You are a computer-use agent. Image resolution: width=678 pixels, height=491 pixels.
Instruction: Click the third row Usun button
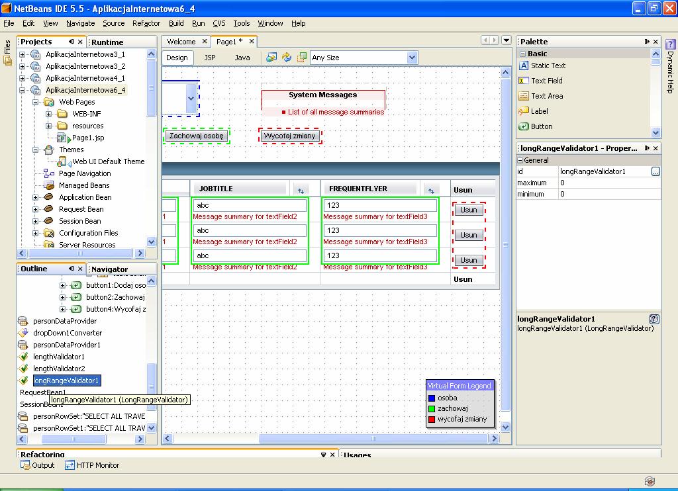(469, 260)
